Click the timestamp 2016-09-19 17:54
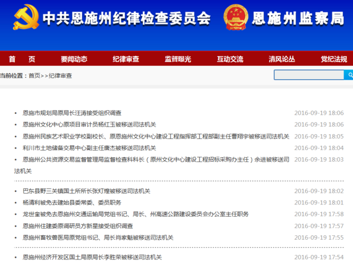This screenshot has width=353, height=265. [319, 257]
